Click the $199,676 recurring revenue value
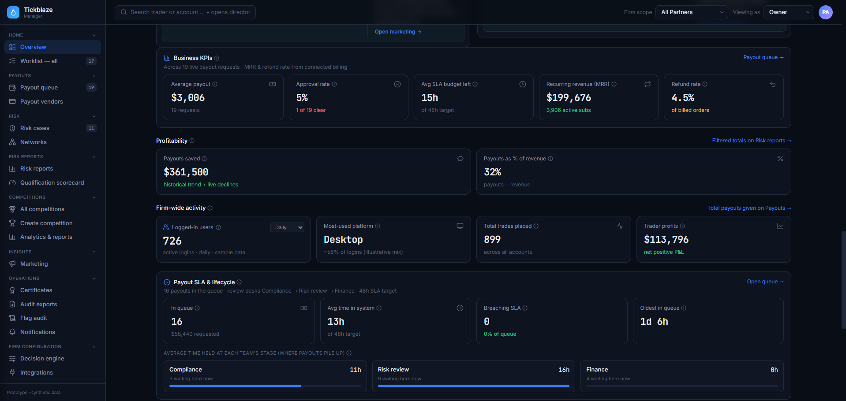Viewport: 846px width, 401px height. [569, 98]
